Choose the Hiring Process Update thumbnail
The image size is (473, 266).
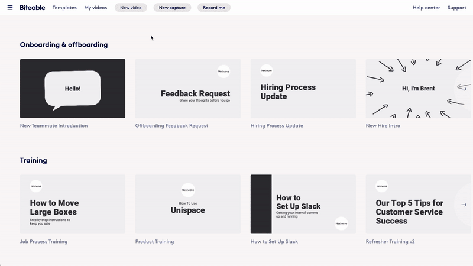coord(303,89)
